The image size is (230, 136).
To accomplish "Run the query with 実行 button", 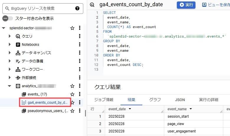I will (x=186, y=5).
